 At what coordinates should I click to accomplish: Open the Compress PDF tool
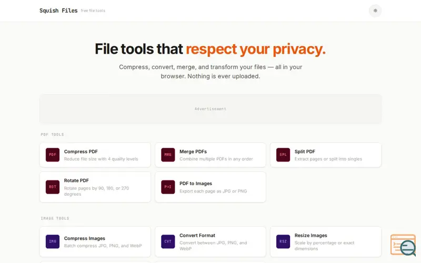pos(95,155)
